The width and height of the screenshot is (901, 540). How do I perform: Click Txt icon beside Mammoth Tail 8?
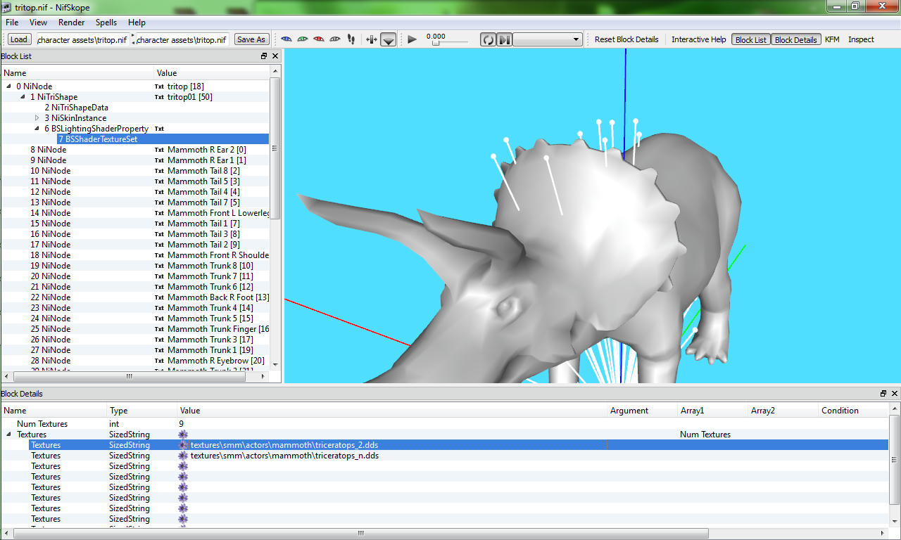pos(159,171)
